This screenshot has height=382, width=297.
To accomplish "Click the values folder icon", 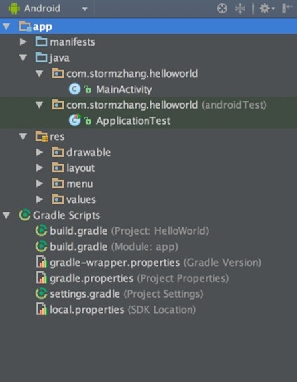I will point(58,199).
